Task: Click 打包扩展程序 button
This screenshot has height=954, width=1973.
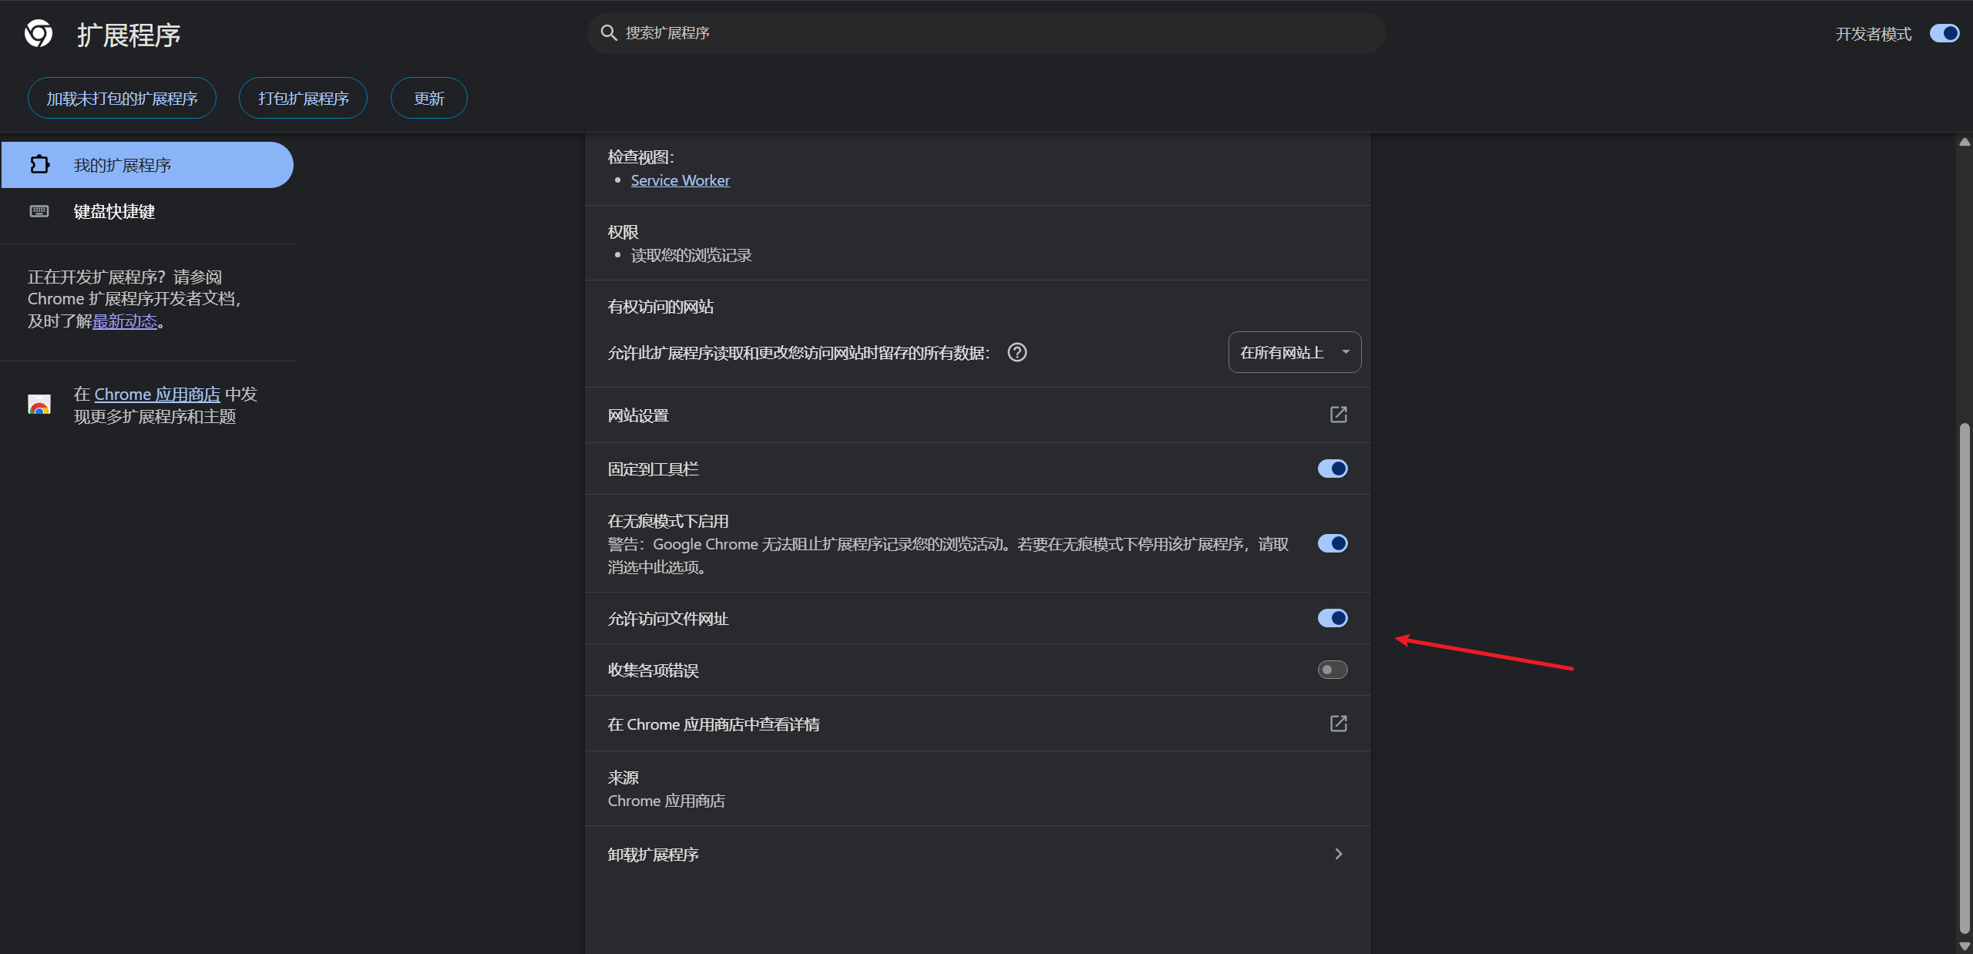Action: tap(303, 98)
